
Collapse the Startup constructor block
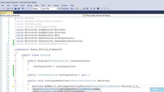[x=15, y=61]
